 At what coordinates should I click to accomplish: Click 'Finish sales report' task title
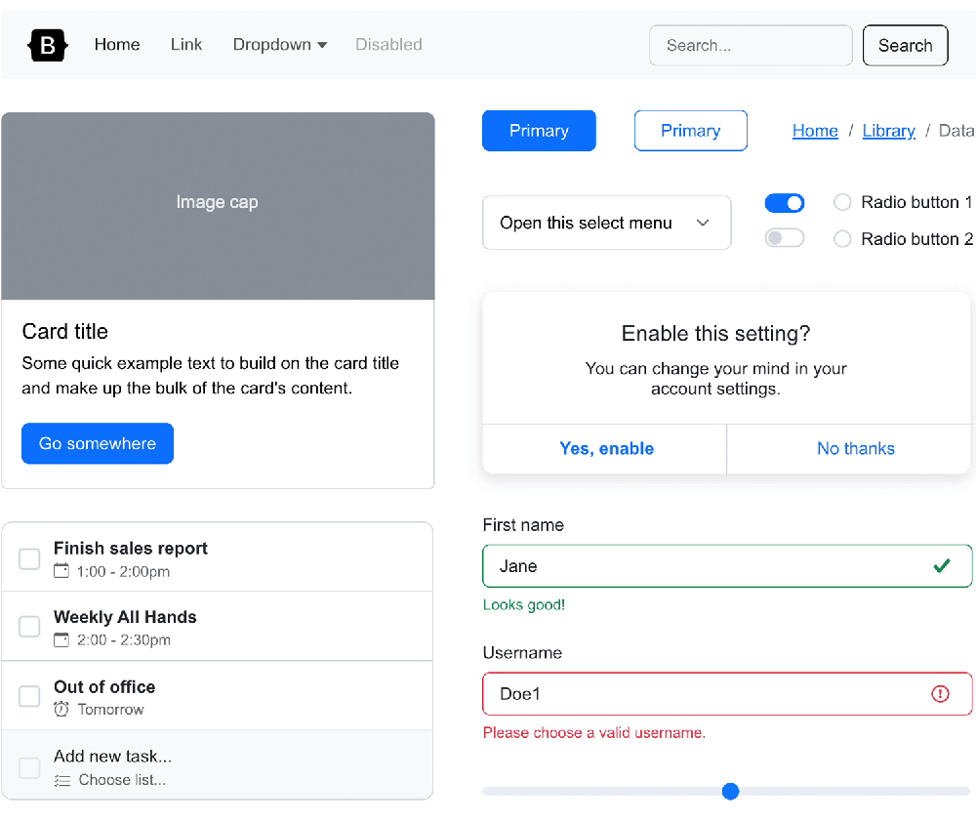[x=130, y=548]
